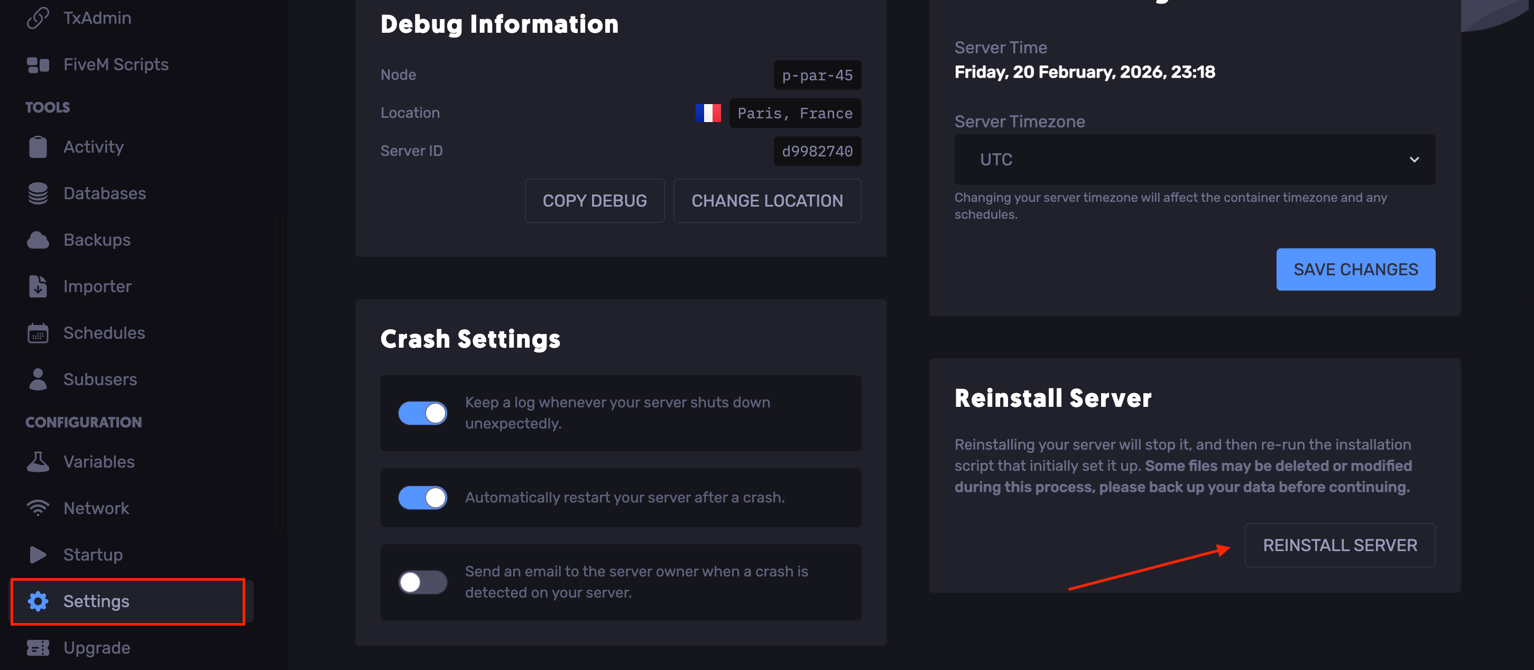Image resolution: width=1534 pixels, height=670 pixels.
Task: Click the Variables flask icon
Action: pyautogui.click(x=38, y=462)
